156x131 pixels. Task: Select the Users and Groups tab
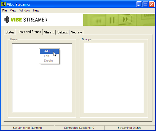[x=29, y=32]
